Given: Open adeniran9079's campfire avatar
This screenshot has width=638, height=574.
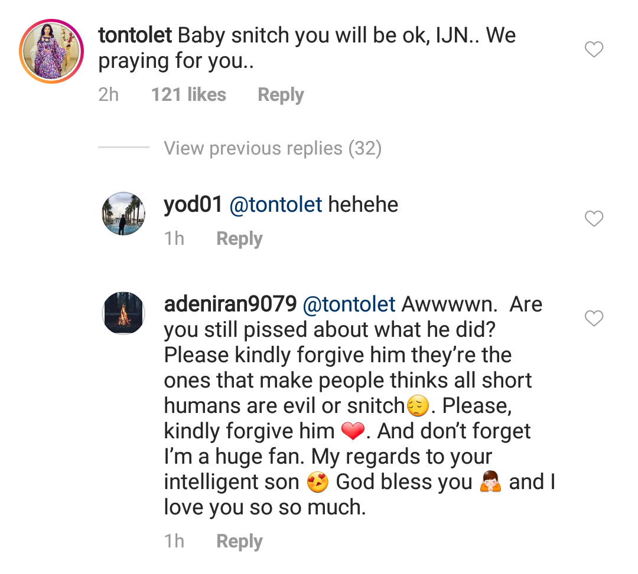Looking at the screenshot, I should pos(123,313).
